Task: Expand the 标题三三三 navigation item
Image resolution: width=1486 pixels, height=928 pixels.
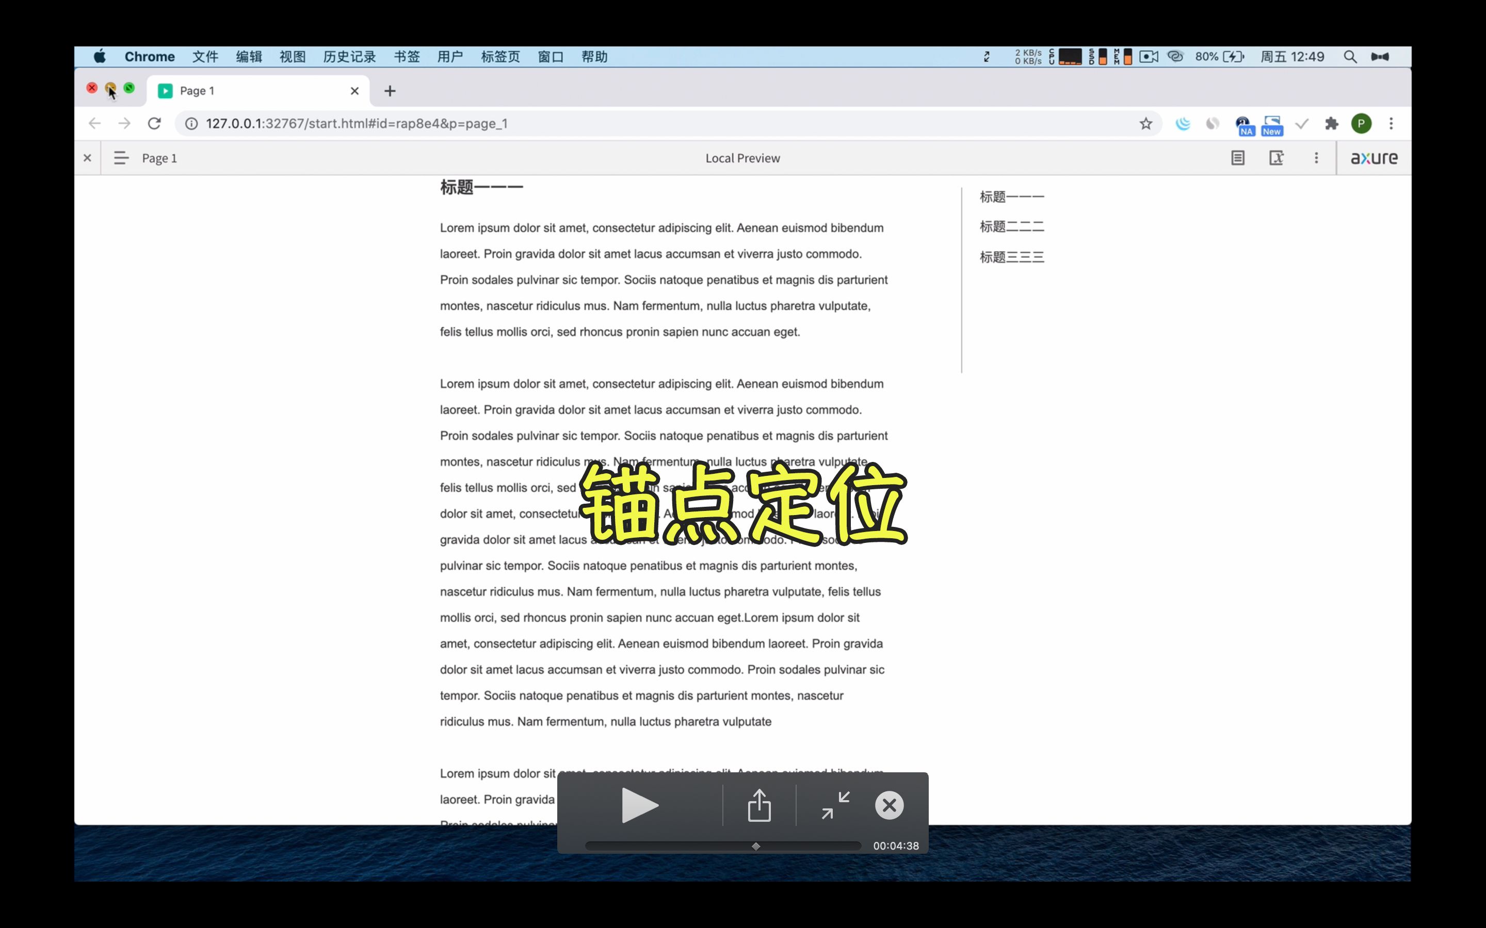Action: click(x=1011, y=257)
